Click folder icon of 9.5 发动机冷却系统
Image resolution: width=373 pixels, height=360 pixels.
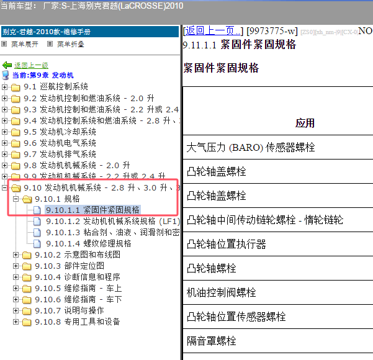pyautogui.click(x=16, y=132)
